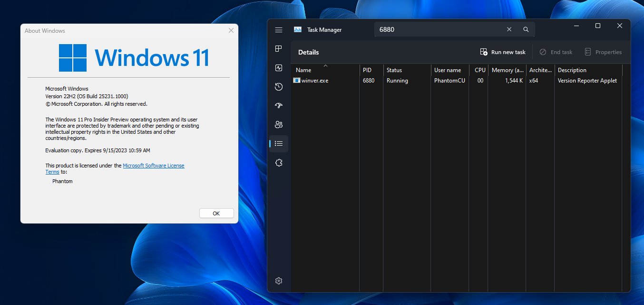The width and height of the screenshot is (644, 305).
Task: Open the App history page
Action: tap(279, 87)
